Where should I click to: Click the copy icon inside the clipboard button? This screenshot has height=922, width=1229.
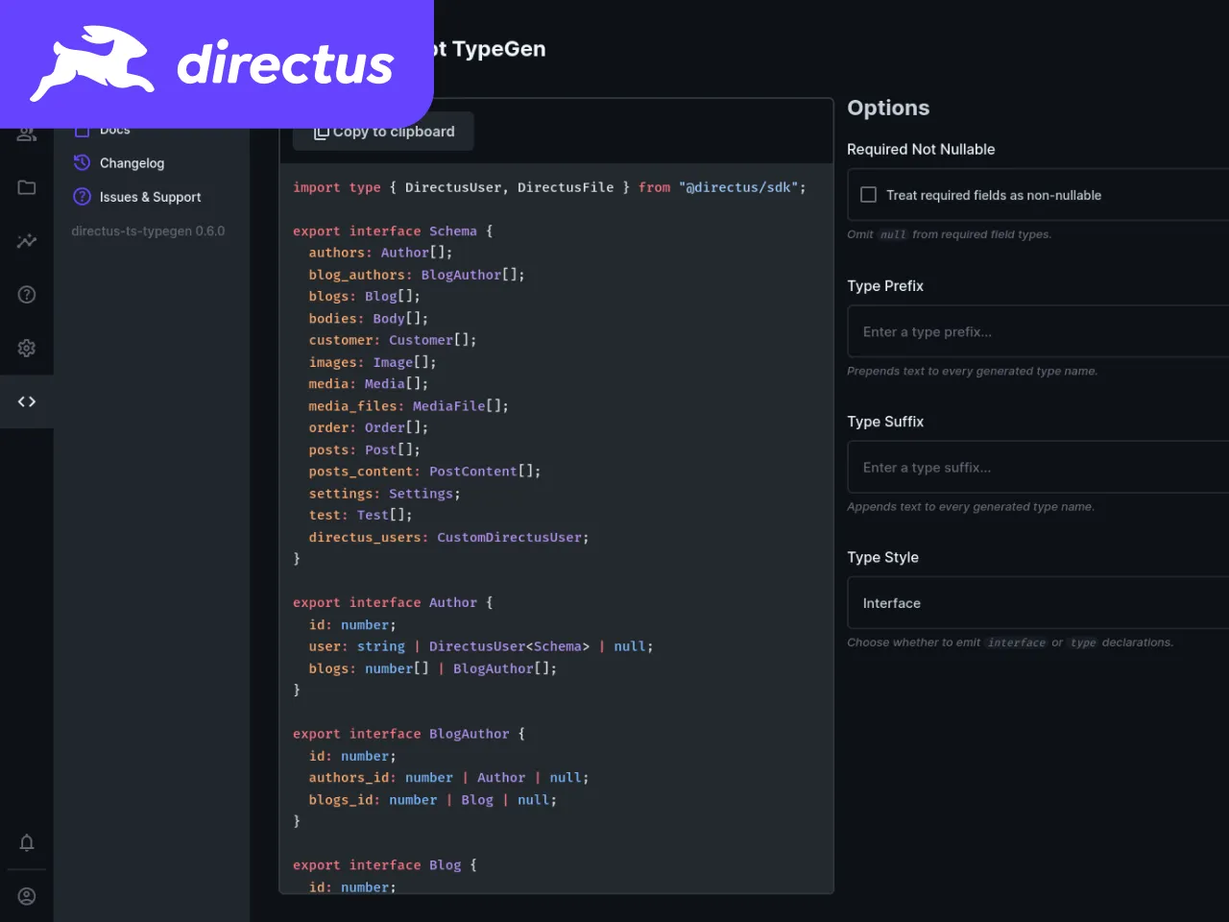click(x=321, y=132)
